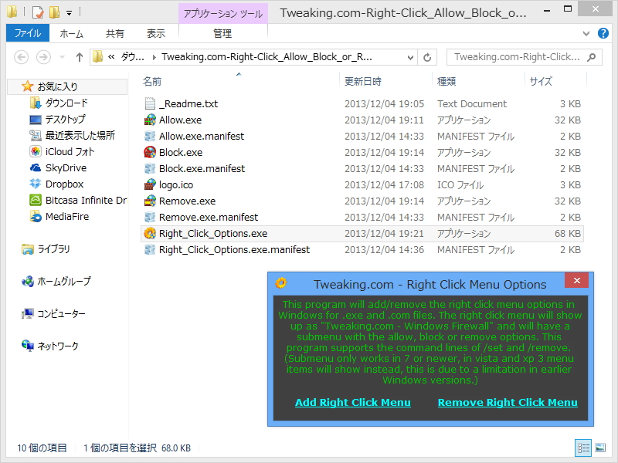Viewport: 618px width, 463px height.
Task: Click the blue Help question mark icon
Action: tap(603, 33)
